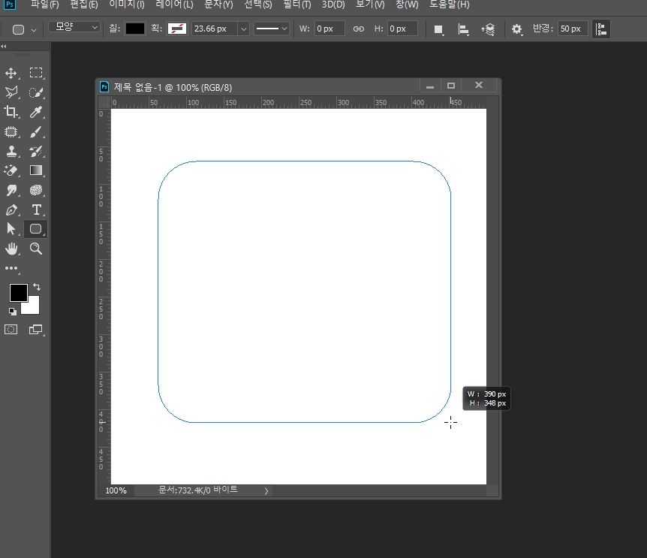Select the Smudge tool
This screenshot has width=647, height=558.
click(11, 190)
